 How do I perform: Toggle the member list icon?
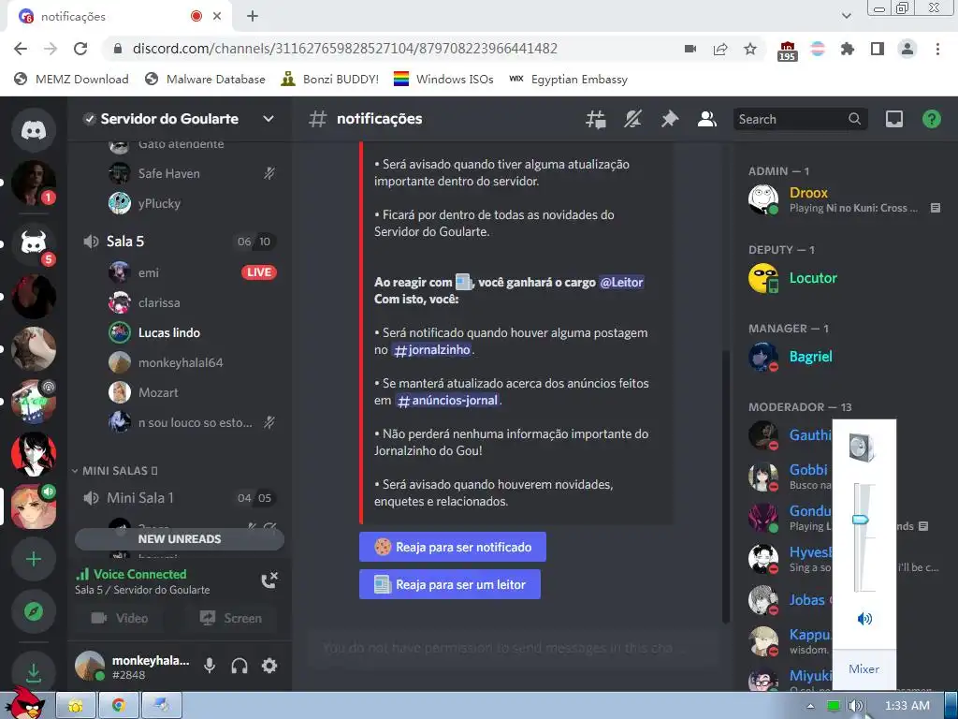click(707, 119)
